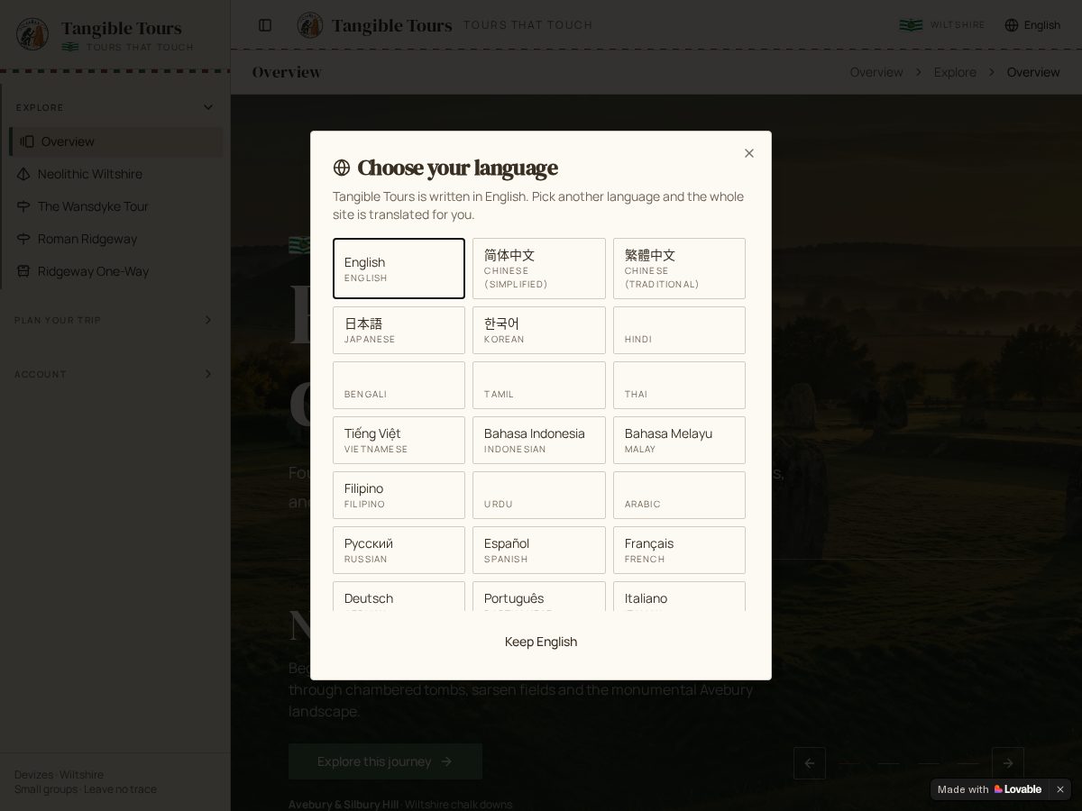This screenshot has width=1082, height=811.
Task: Click Keep English button
Action: point(541,642)
